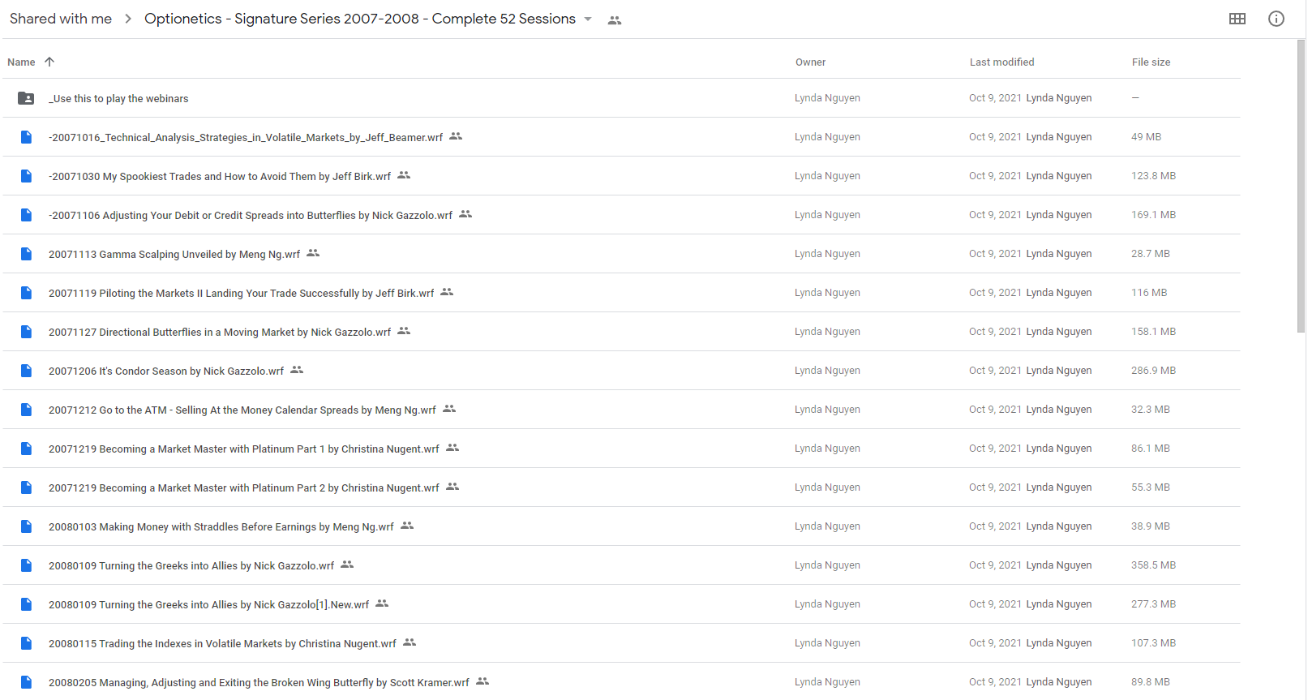The image size is (1308, 700).
Task: Click the 277.3 MB file size cell
Action: pos(1153,604)
